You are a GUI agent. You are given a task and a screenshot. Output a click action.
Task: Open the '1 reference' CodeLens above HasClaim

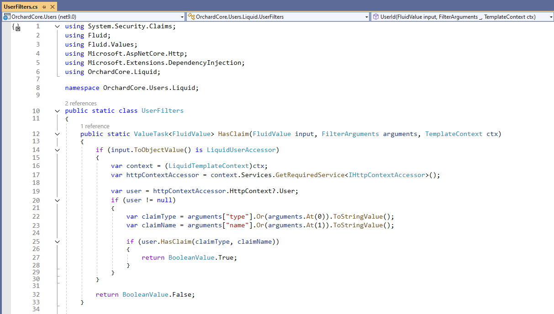[x=95, y=126]
